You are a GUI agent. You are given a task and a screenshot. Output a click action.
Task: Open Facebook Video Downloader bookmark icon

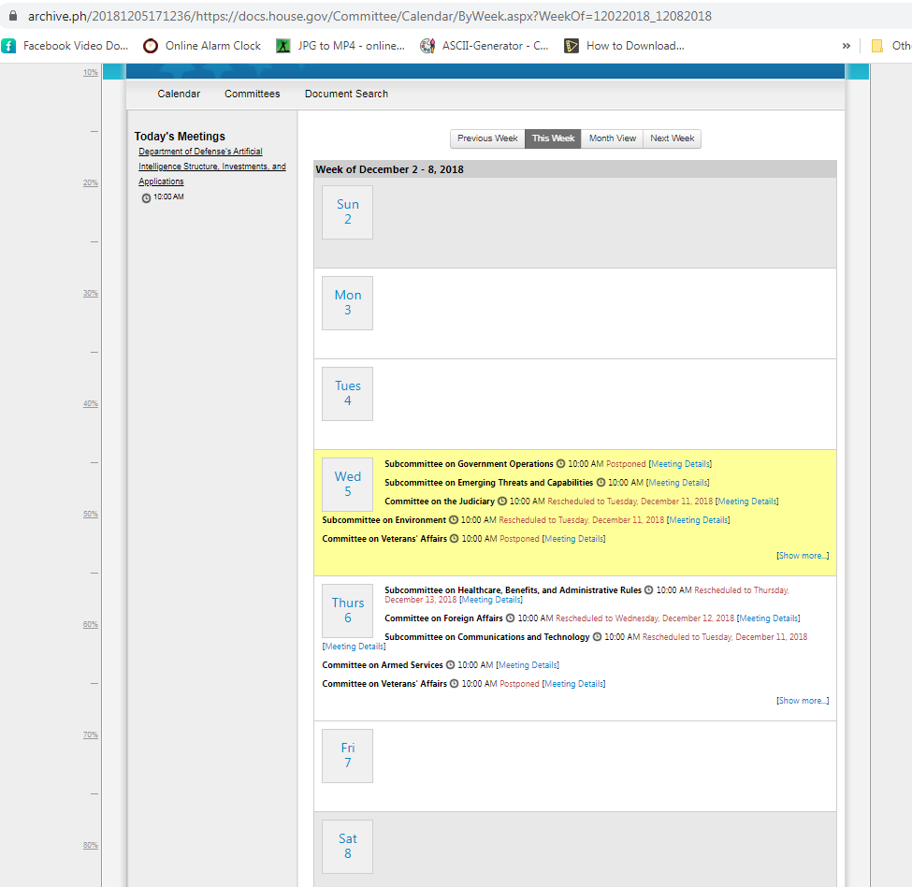coord(8,46)
